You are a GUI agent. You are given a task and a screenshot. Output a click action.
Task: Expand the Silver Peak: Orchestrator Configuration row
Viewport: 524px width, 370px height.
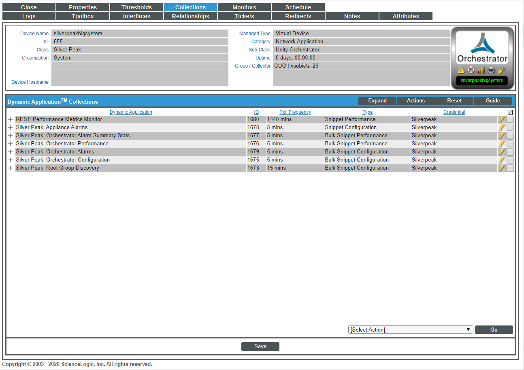point(10,159)
